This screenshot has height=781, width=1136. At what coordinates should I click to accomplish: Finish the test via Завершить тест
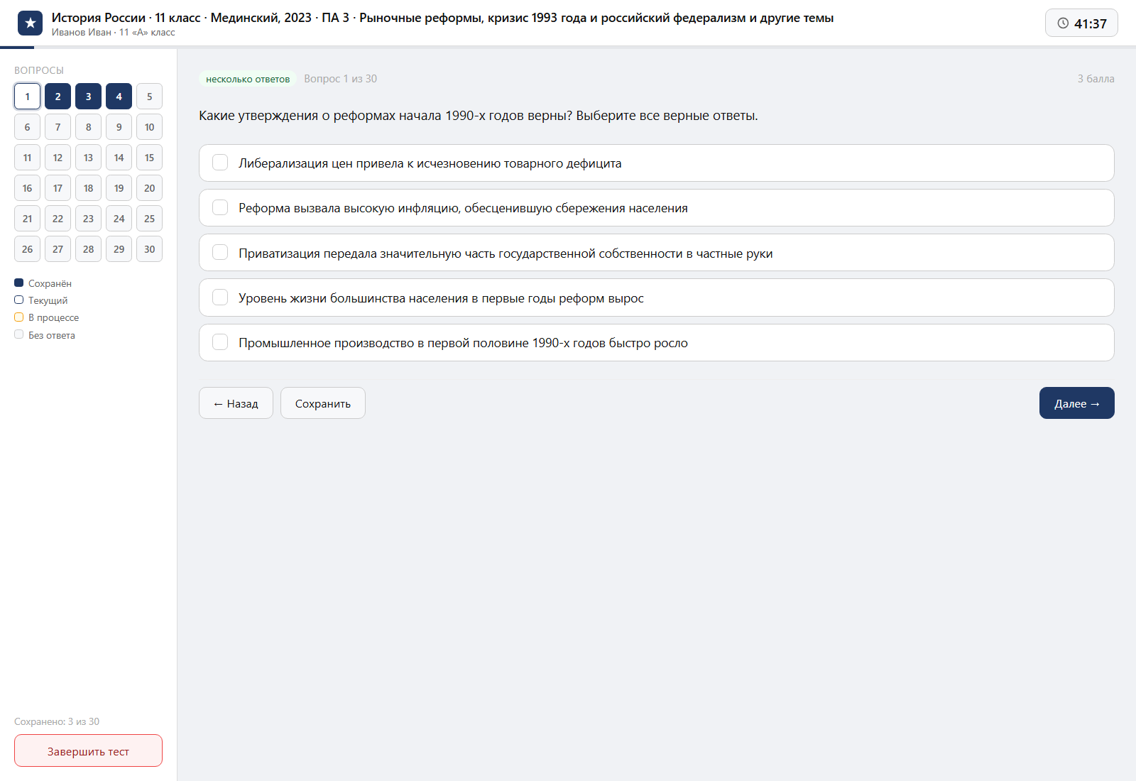point(88,750)
